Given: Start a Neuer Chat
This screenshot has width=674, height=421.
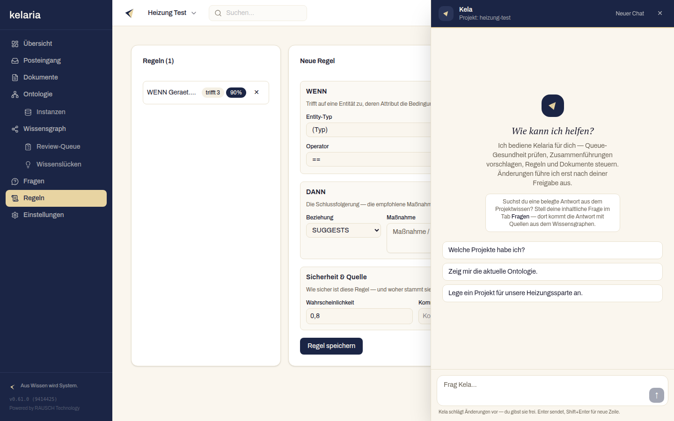Looking at the screenshot, I should [630, 14].
